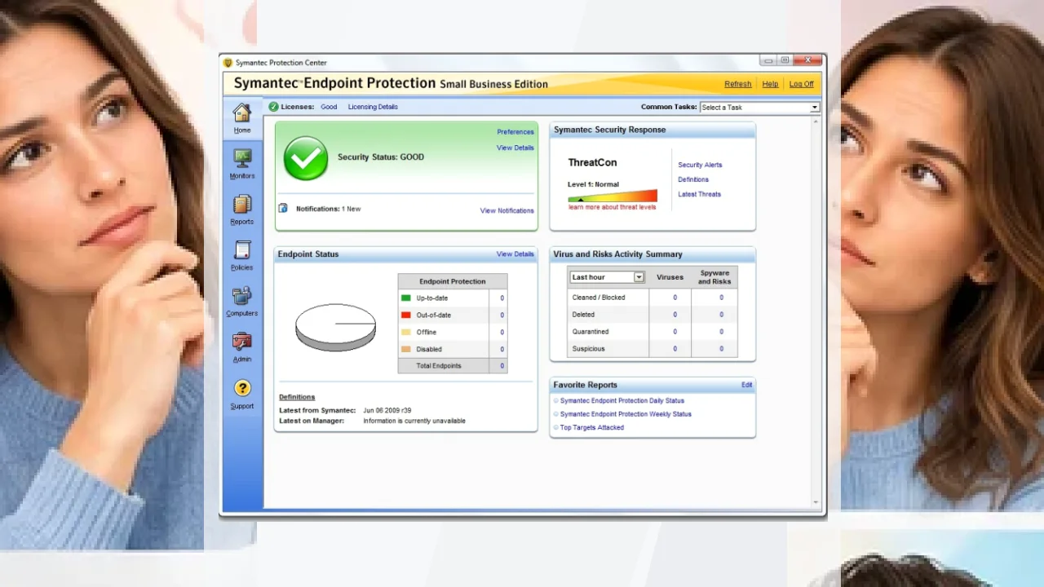Open Definitions link in Security Response
1044x587 pixels.
pyautogui.click(x=693, y=179)
